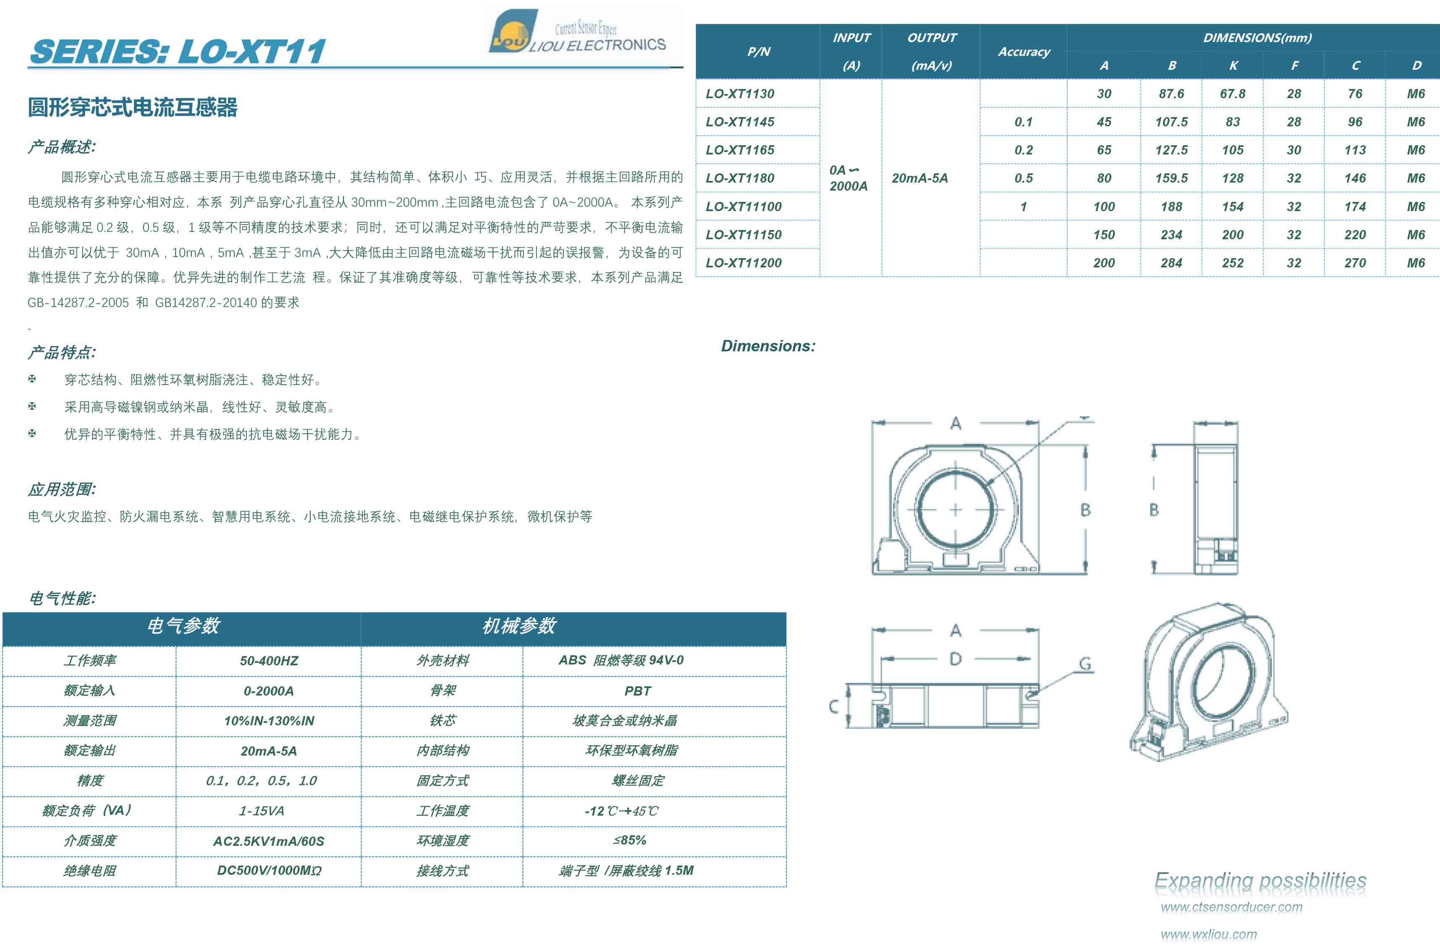Click the 50-400HZ value cell
The width and height of the screenshot is (1440, 947).
click(x=269, y=661)
